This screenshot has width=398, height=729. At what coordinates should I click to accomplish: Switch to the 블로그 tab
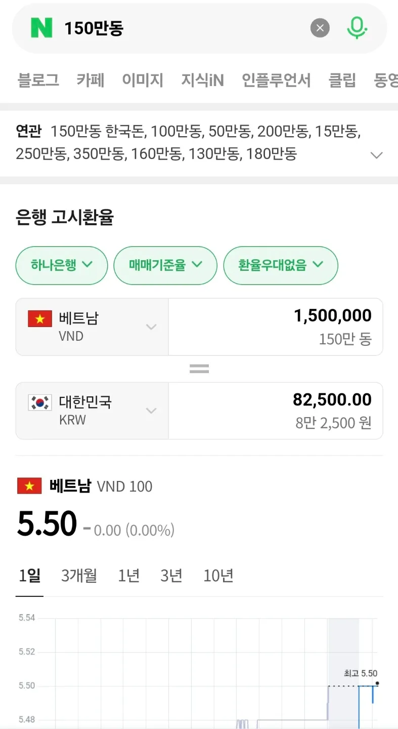(x=38, y=80)
